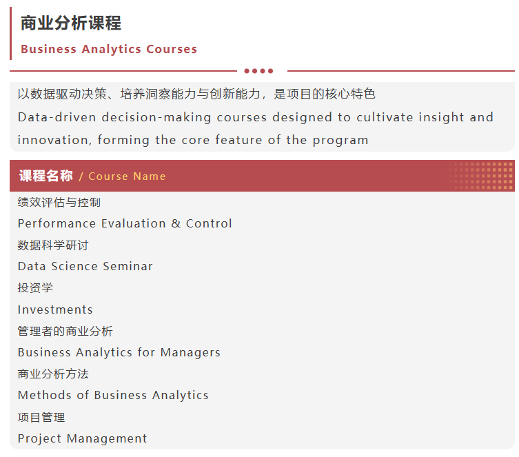Select the Business Analytics Courses subtitle
Viewport: 519px width, 457px height.
(109, 50)
